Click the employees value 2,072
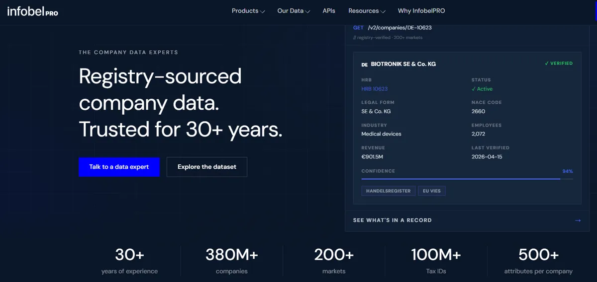The width and height of the screenshot is (597, 282). (478, 134)
